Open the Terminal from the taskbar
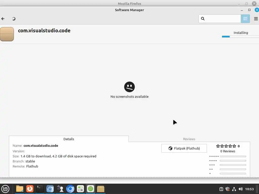The width and height of the screenshot is (259, 194). 40,189
